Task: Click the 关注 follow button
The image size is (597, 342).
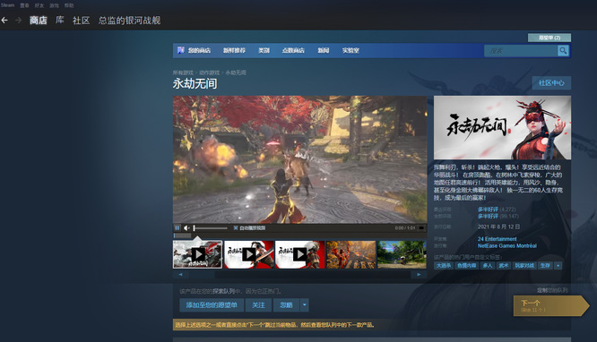Action: pos(258,305)
